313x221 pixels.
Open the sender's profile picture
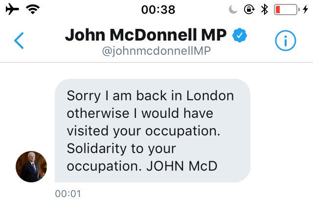click(32, 167)
